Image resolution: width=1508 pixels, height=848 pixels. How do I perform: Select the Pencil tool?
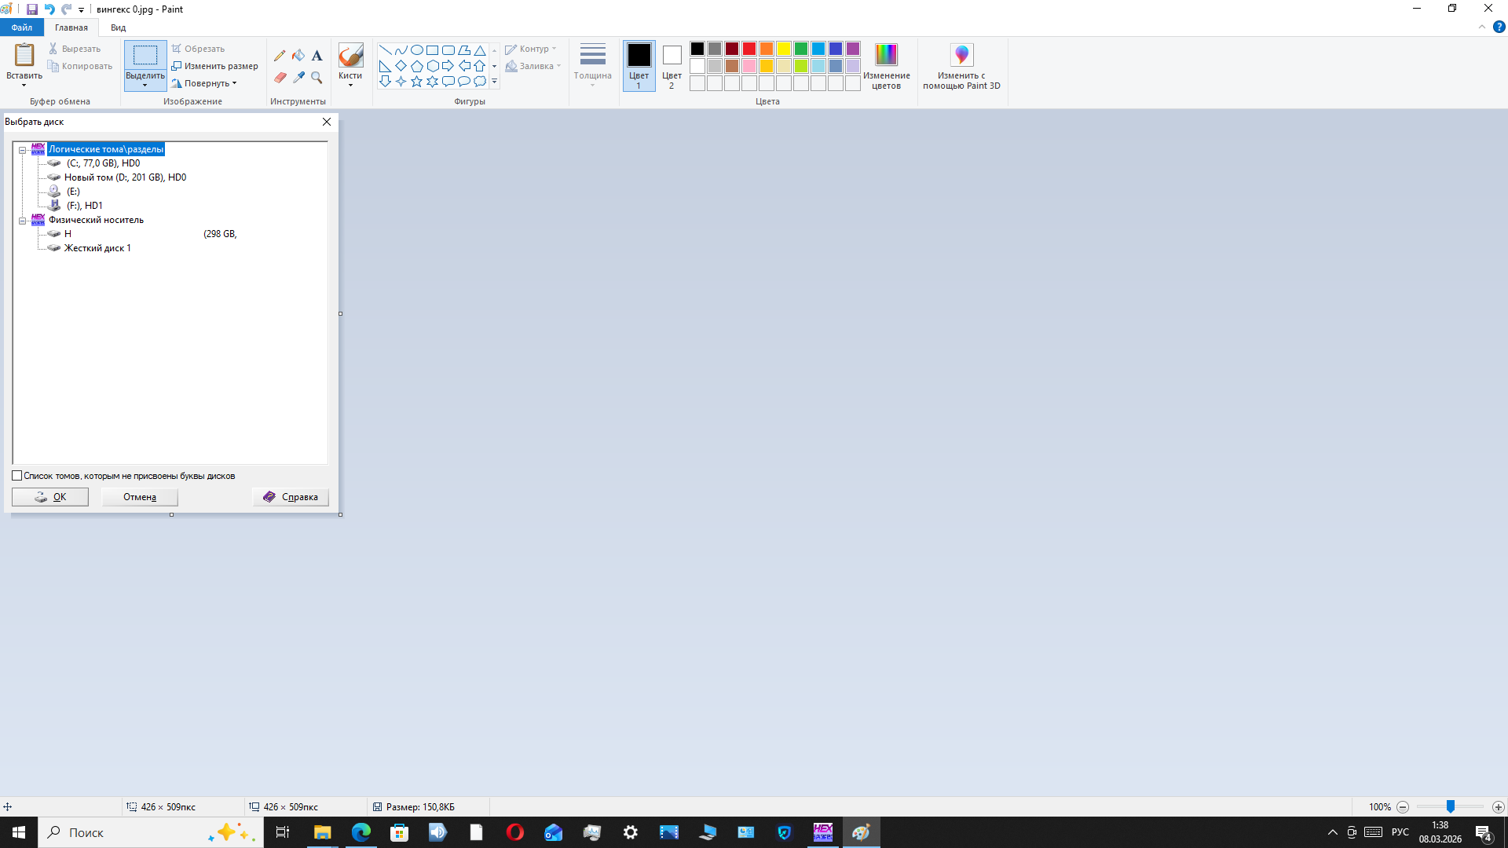280,56
